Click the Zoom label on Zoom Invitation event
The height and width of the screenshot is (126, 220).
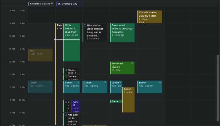point(142,22)
